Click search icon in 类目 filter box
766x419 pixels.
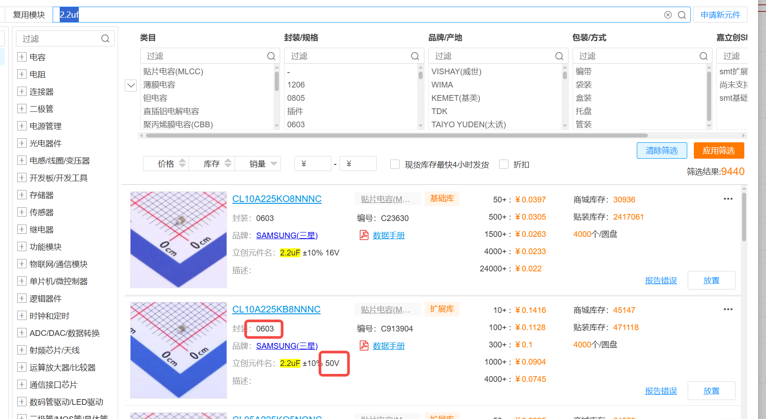pos(271,56)
